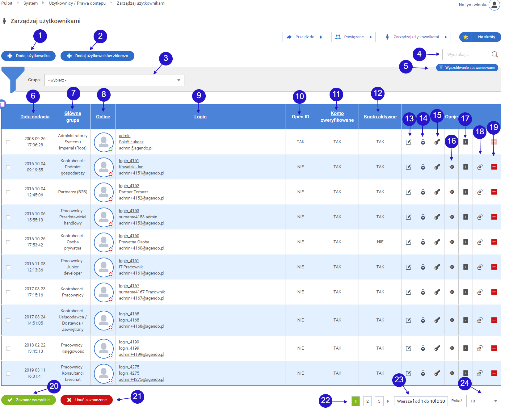Open the Grupa dropdown filter
The width and height of the screenshot is (505, 412).
[114, 80]
